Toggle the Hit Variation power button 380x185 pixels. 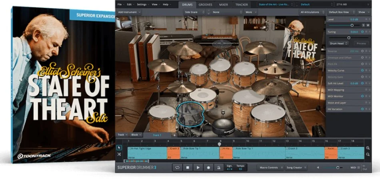(x=362, y=109)
